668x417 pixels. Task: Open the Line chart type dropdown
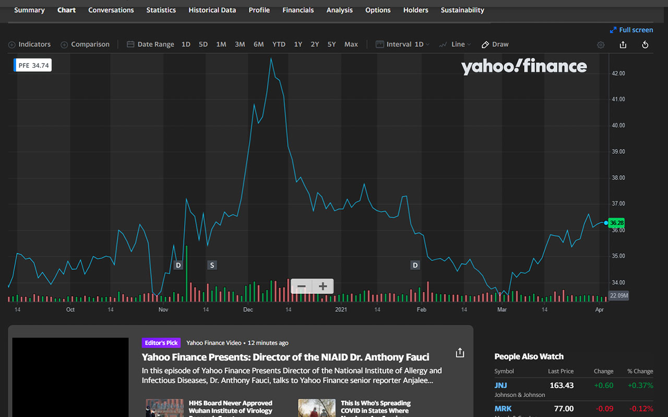pyautogui.click(x=455, y=44)
